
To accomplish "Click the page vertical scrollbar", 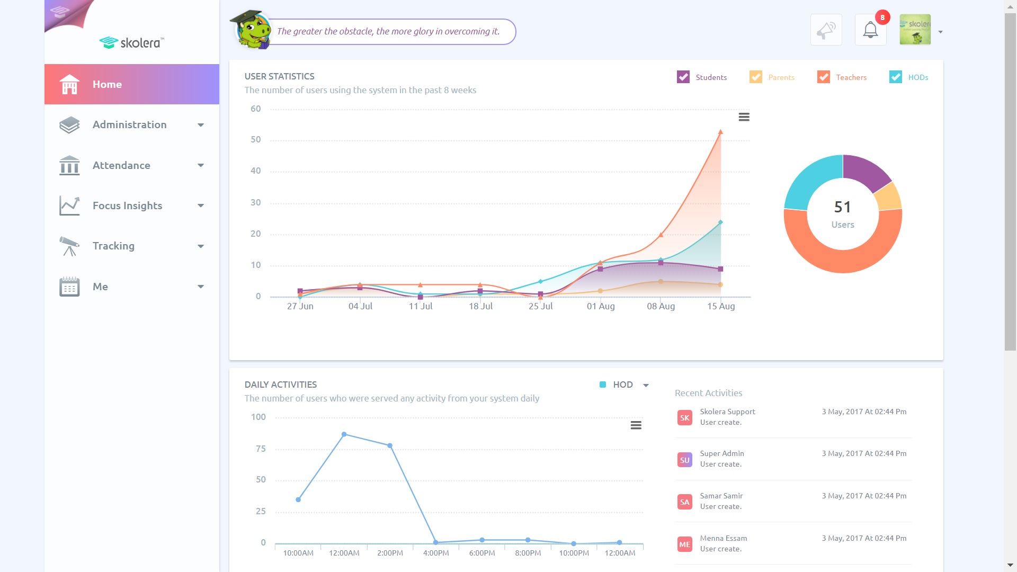I will click(x=1010, y=180).
